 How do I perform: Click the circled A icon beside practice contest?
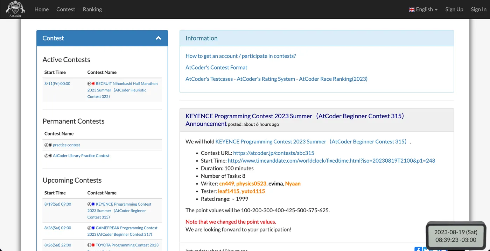pos(46,145)
